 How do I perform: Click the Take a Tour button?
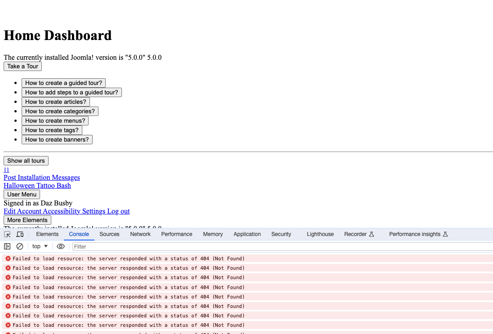(22, 66)
